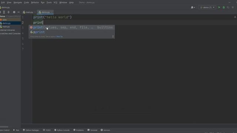Open the Navigate menu
This screenshot has height=133, width=237.
pyautogui.click(x=18, y=3)
